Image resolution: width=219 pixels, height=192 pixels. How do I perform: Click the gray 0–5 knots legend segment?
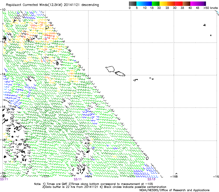(133, 4)
